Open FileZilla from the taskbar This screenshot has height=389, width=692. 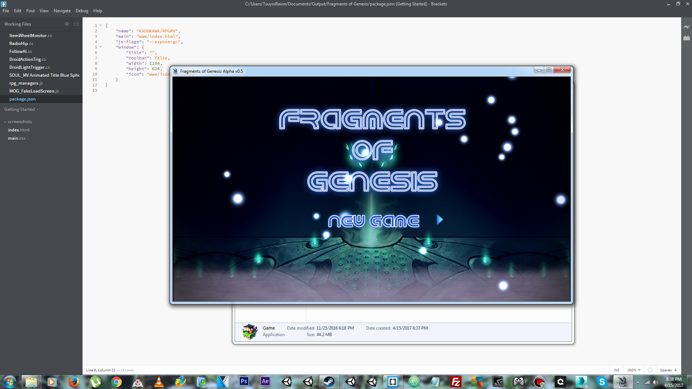pyautogui.click(x=456, y=381)
